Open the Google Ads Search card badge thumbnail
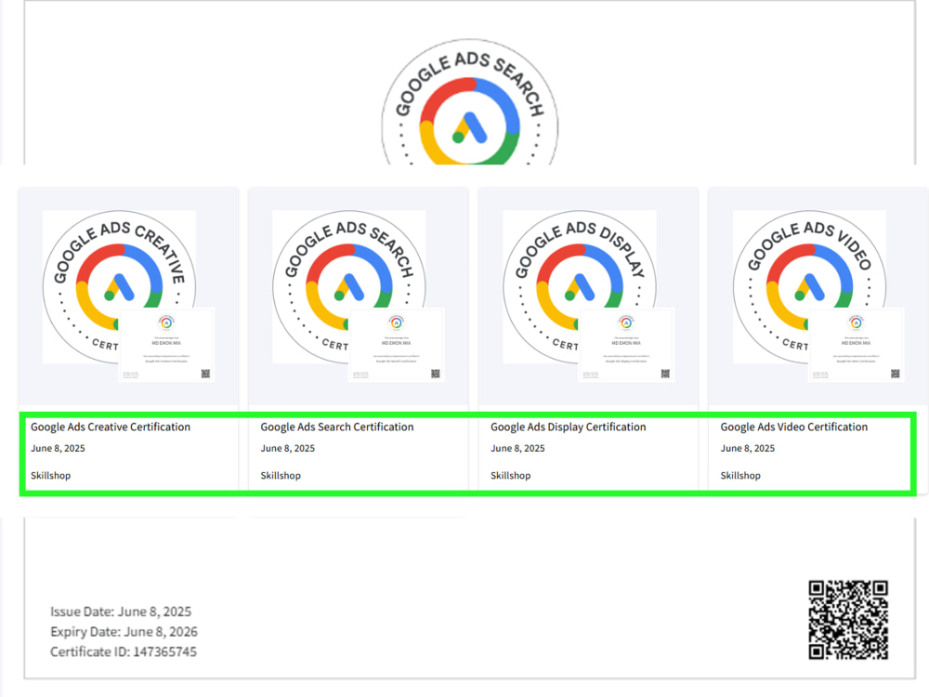929x697 pixels. (349, 287)
